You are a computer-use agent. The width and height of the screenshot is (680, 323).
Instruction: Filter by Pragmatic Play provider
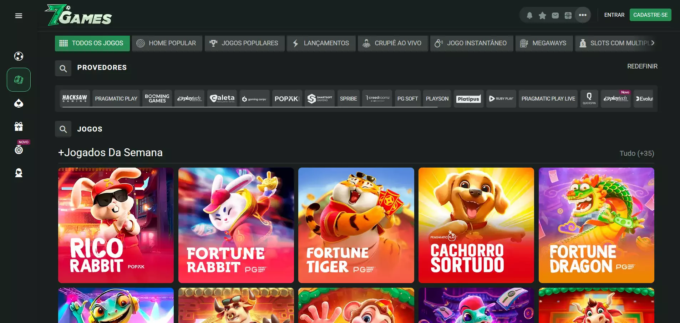click(x=116, y=99)
